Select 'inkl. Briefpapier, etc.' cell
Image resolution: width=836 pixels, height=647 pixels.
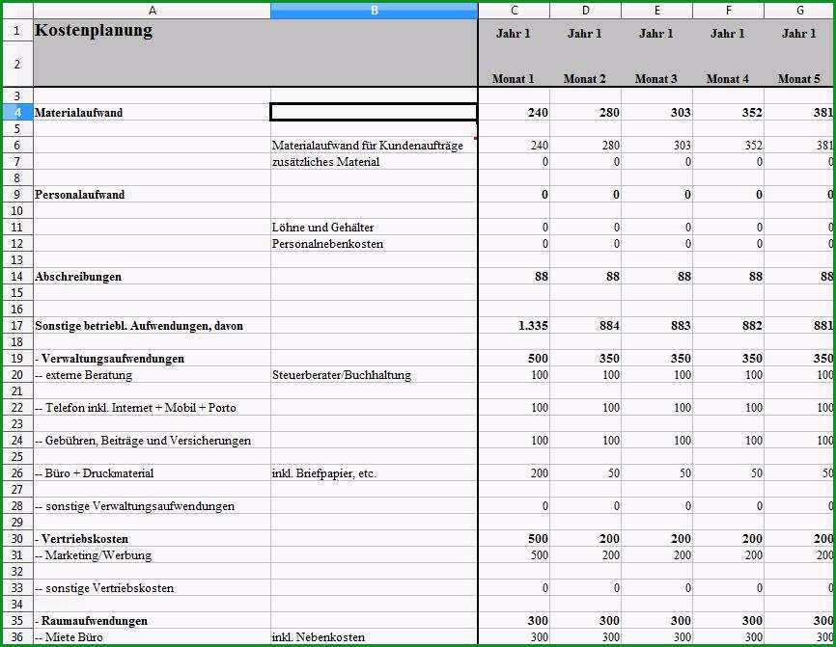pos(374,472)
